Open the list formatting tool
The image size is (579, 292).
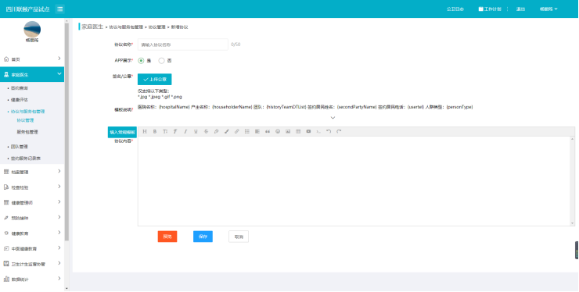(x=247, y=132)
